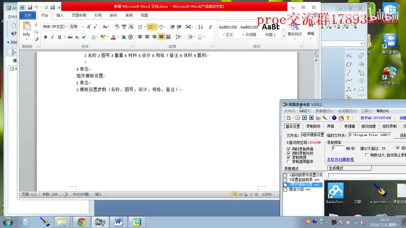Apply Italic formatting in Word

pos(52,37)
